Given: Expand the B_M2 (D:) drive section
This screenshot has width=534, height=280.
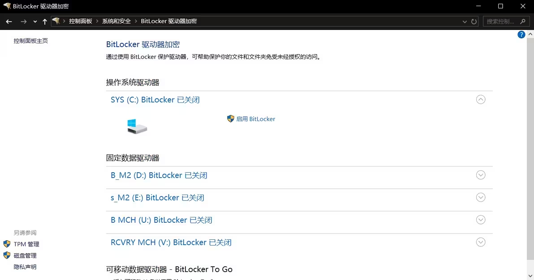Looking at the screenshot, I should [x=481, y=175].
